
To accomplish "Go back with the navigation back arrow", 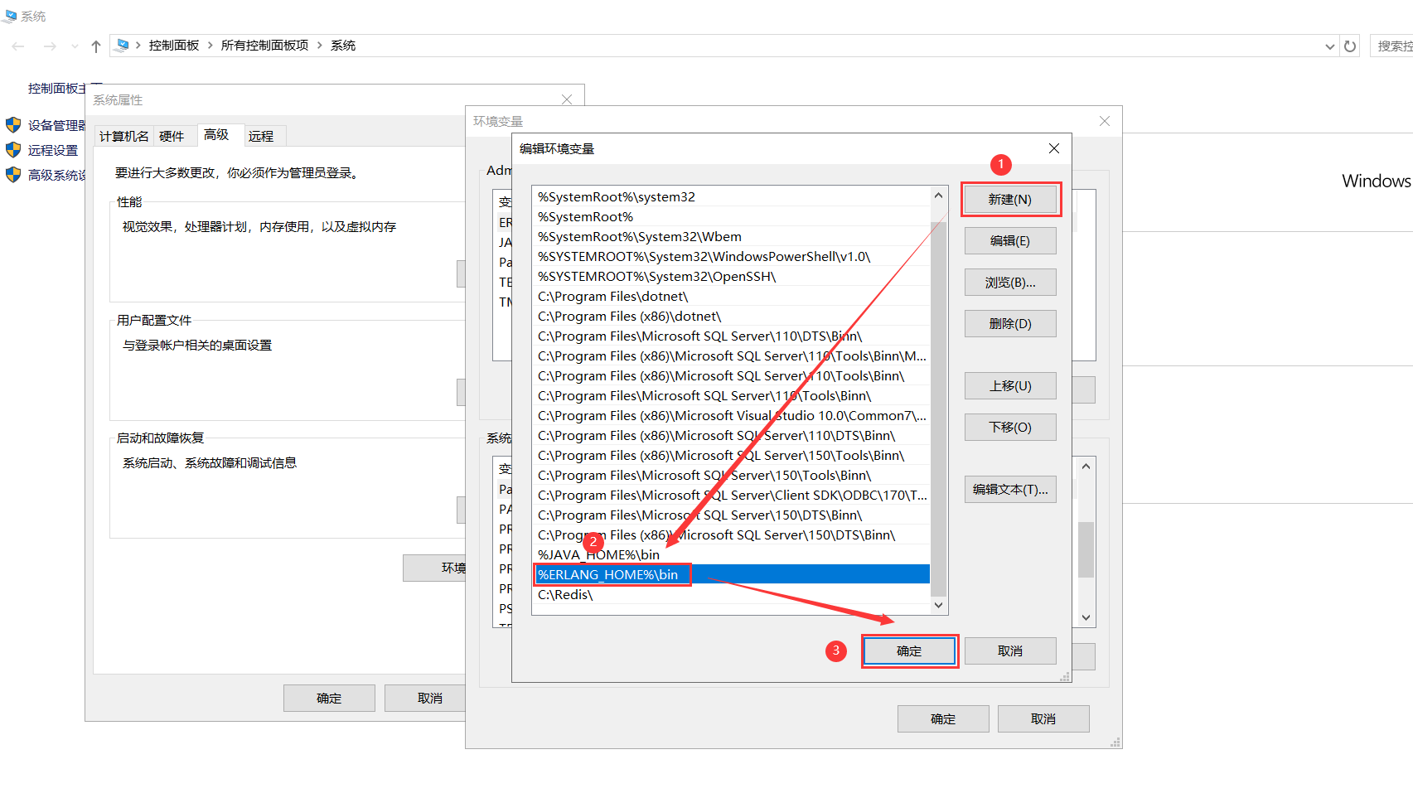I will pyautogui.click(x=18, y=46).
